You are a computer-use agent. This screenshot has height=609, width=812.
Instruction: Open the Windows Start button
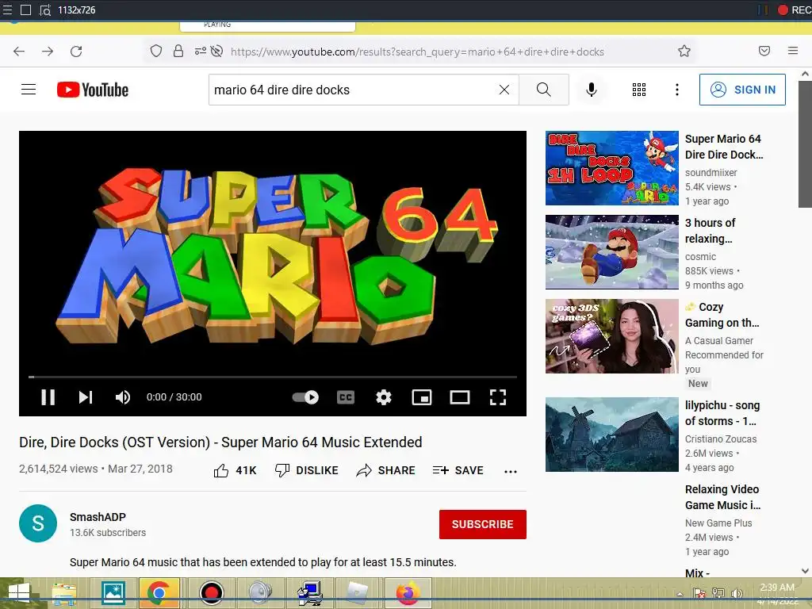click(19, 593)
